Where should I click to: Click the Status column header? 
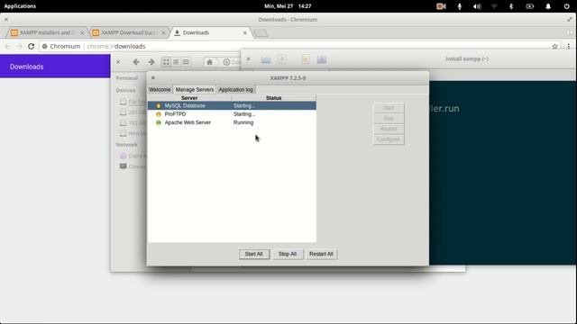point(273,98)
